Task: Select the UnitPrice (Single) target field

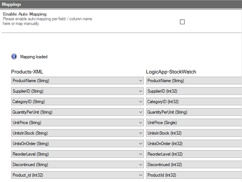Action: tap(194, 123)
